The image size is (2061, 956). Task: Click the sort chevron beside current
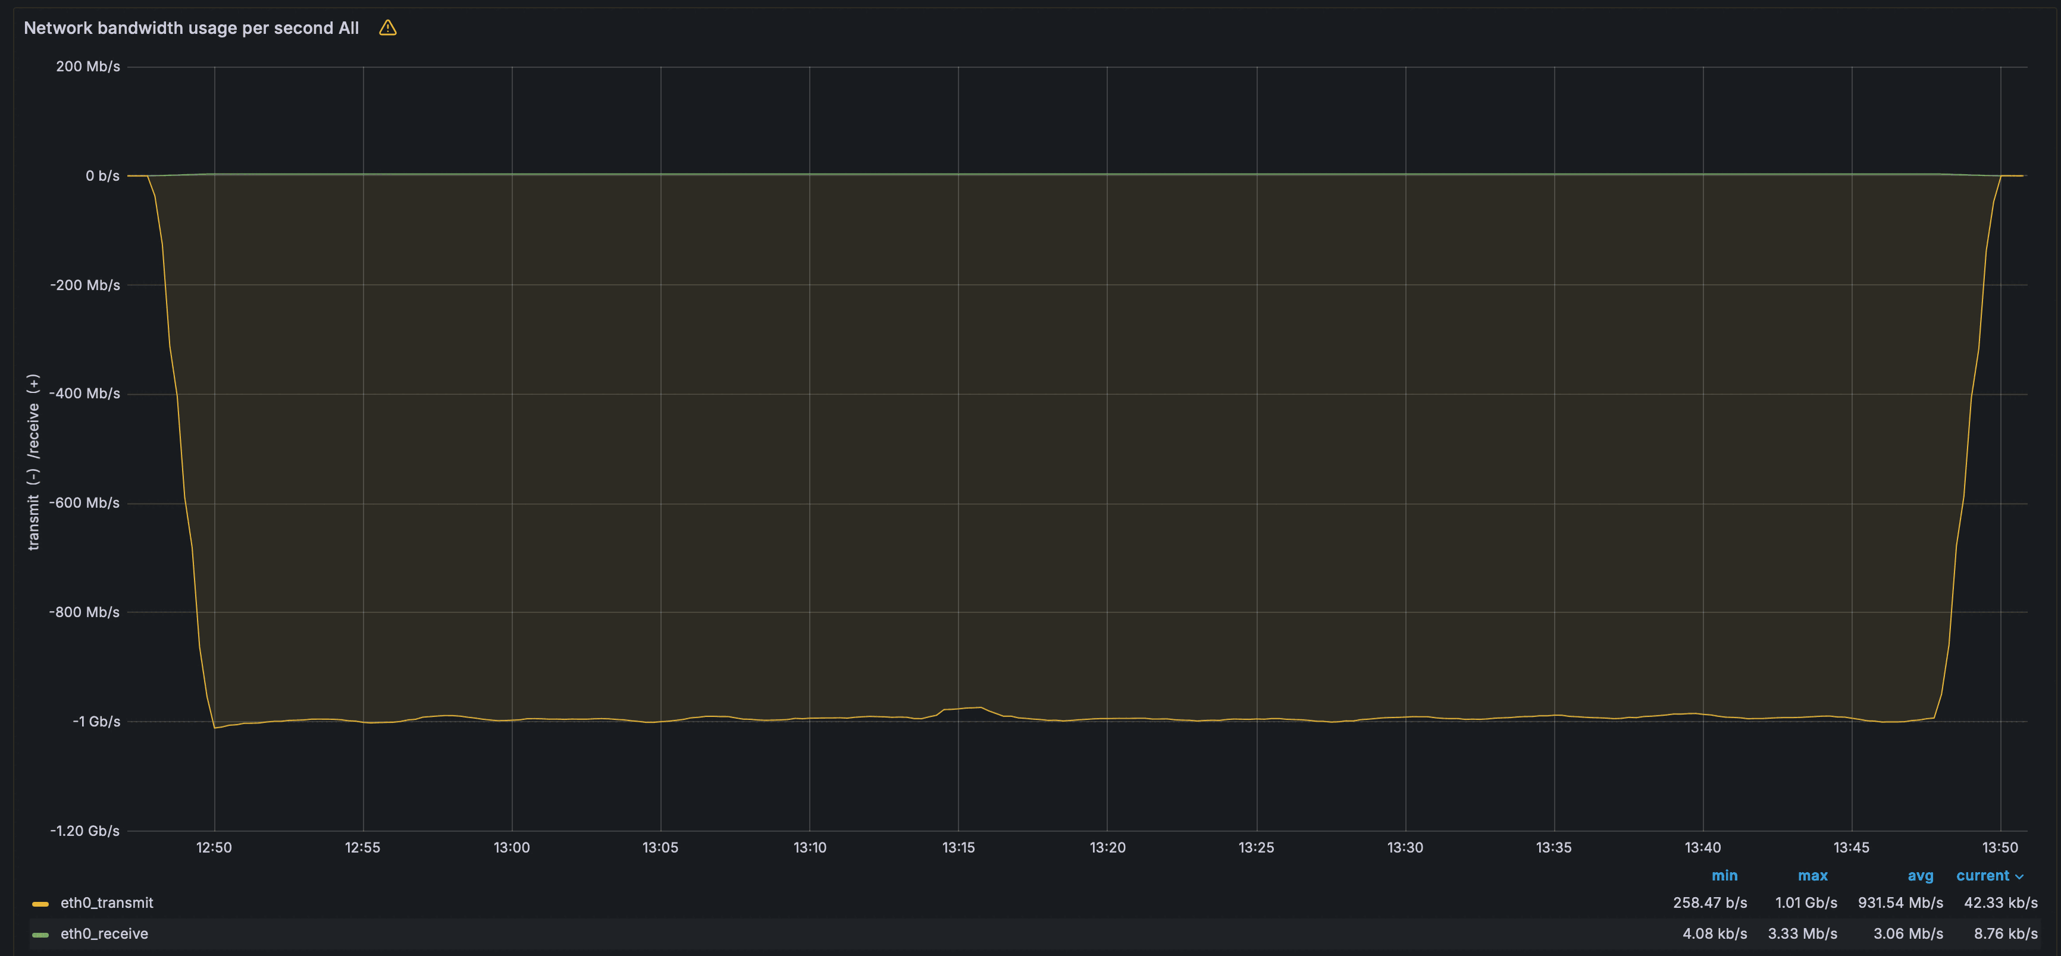coord(2019,876)
